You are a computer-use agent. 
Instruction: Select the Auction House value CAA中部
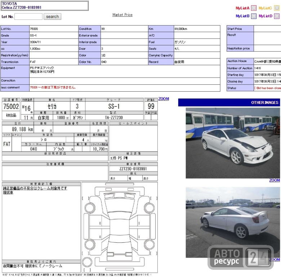(268, 62)
